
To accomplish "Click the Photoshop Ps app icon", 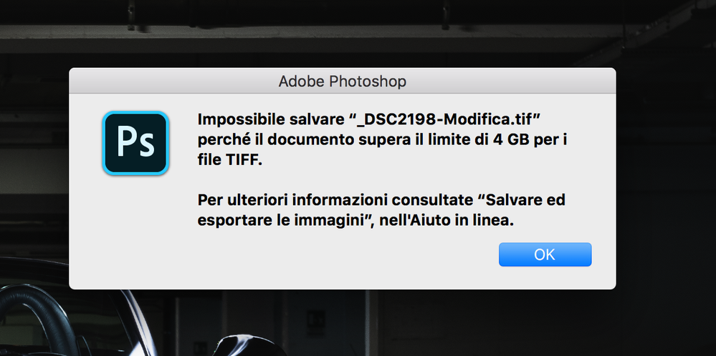I will [135, 143].
